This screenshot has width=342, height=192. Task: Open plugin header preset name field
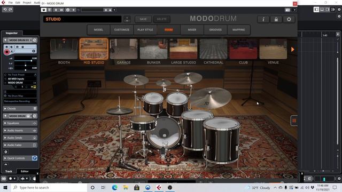pos(92,10)
